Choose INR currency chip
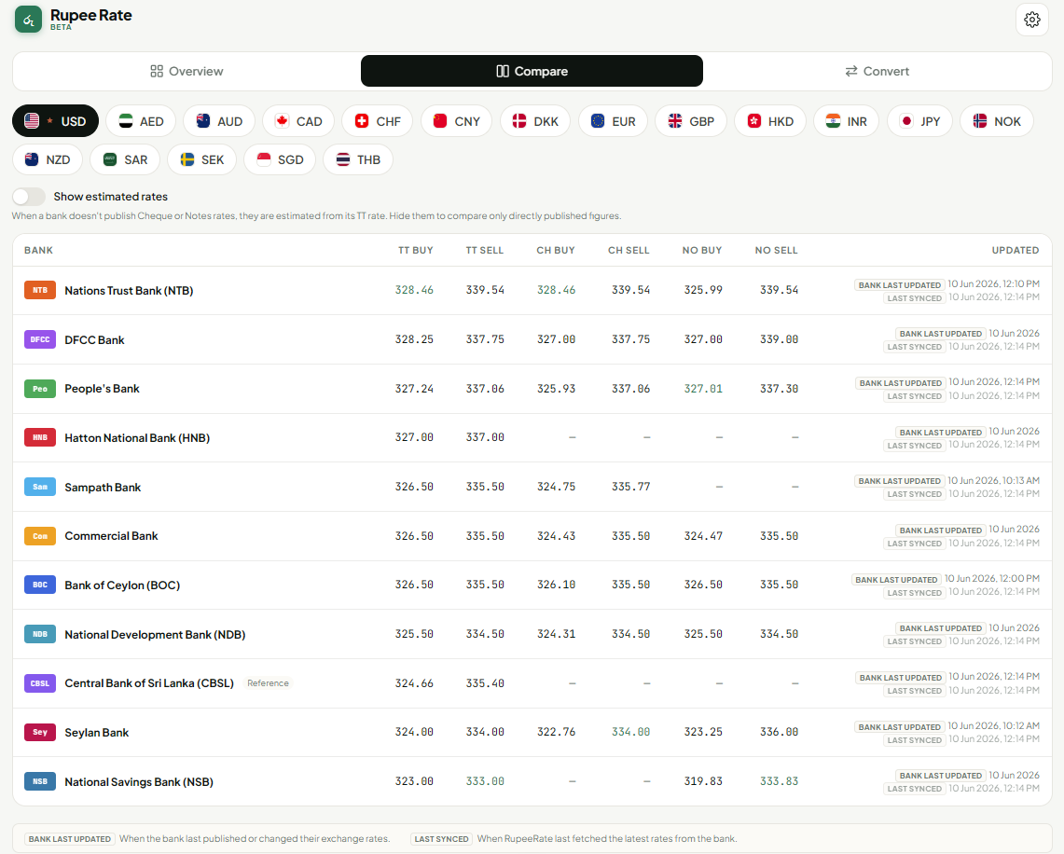Image resolution: width=1064 pixels, height=854 pixels. [846, 121]
